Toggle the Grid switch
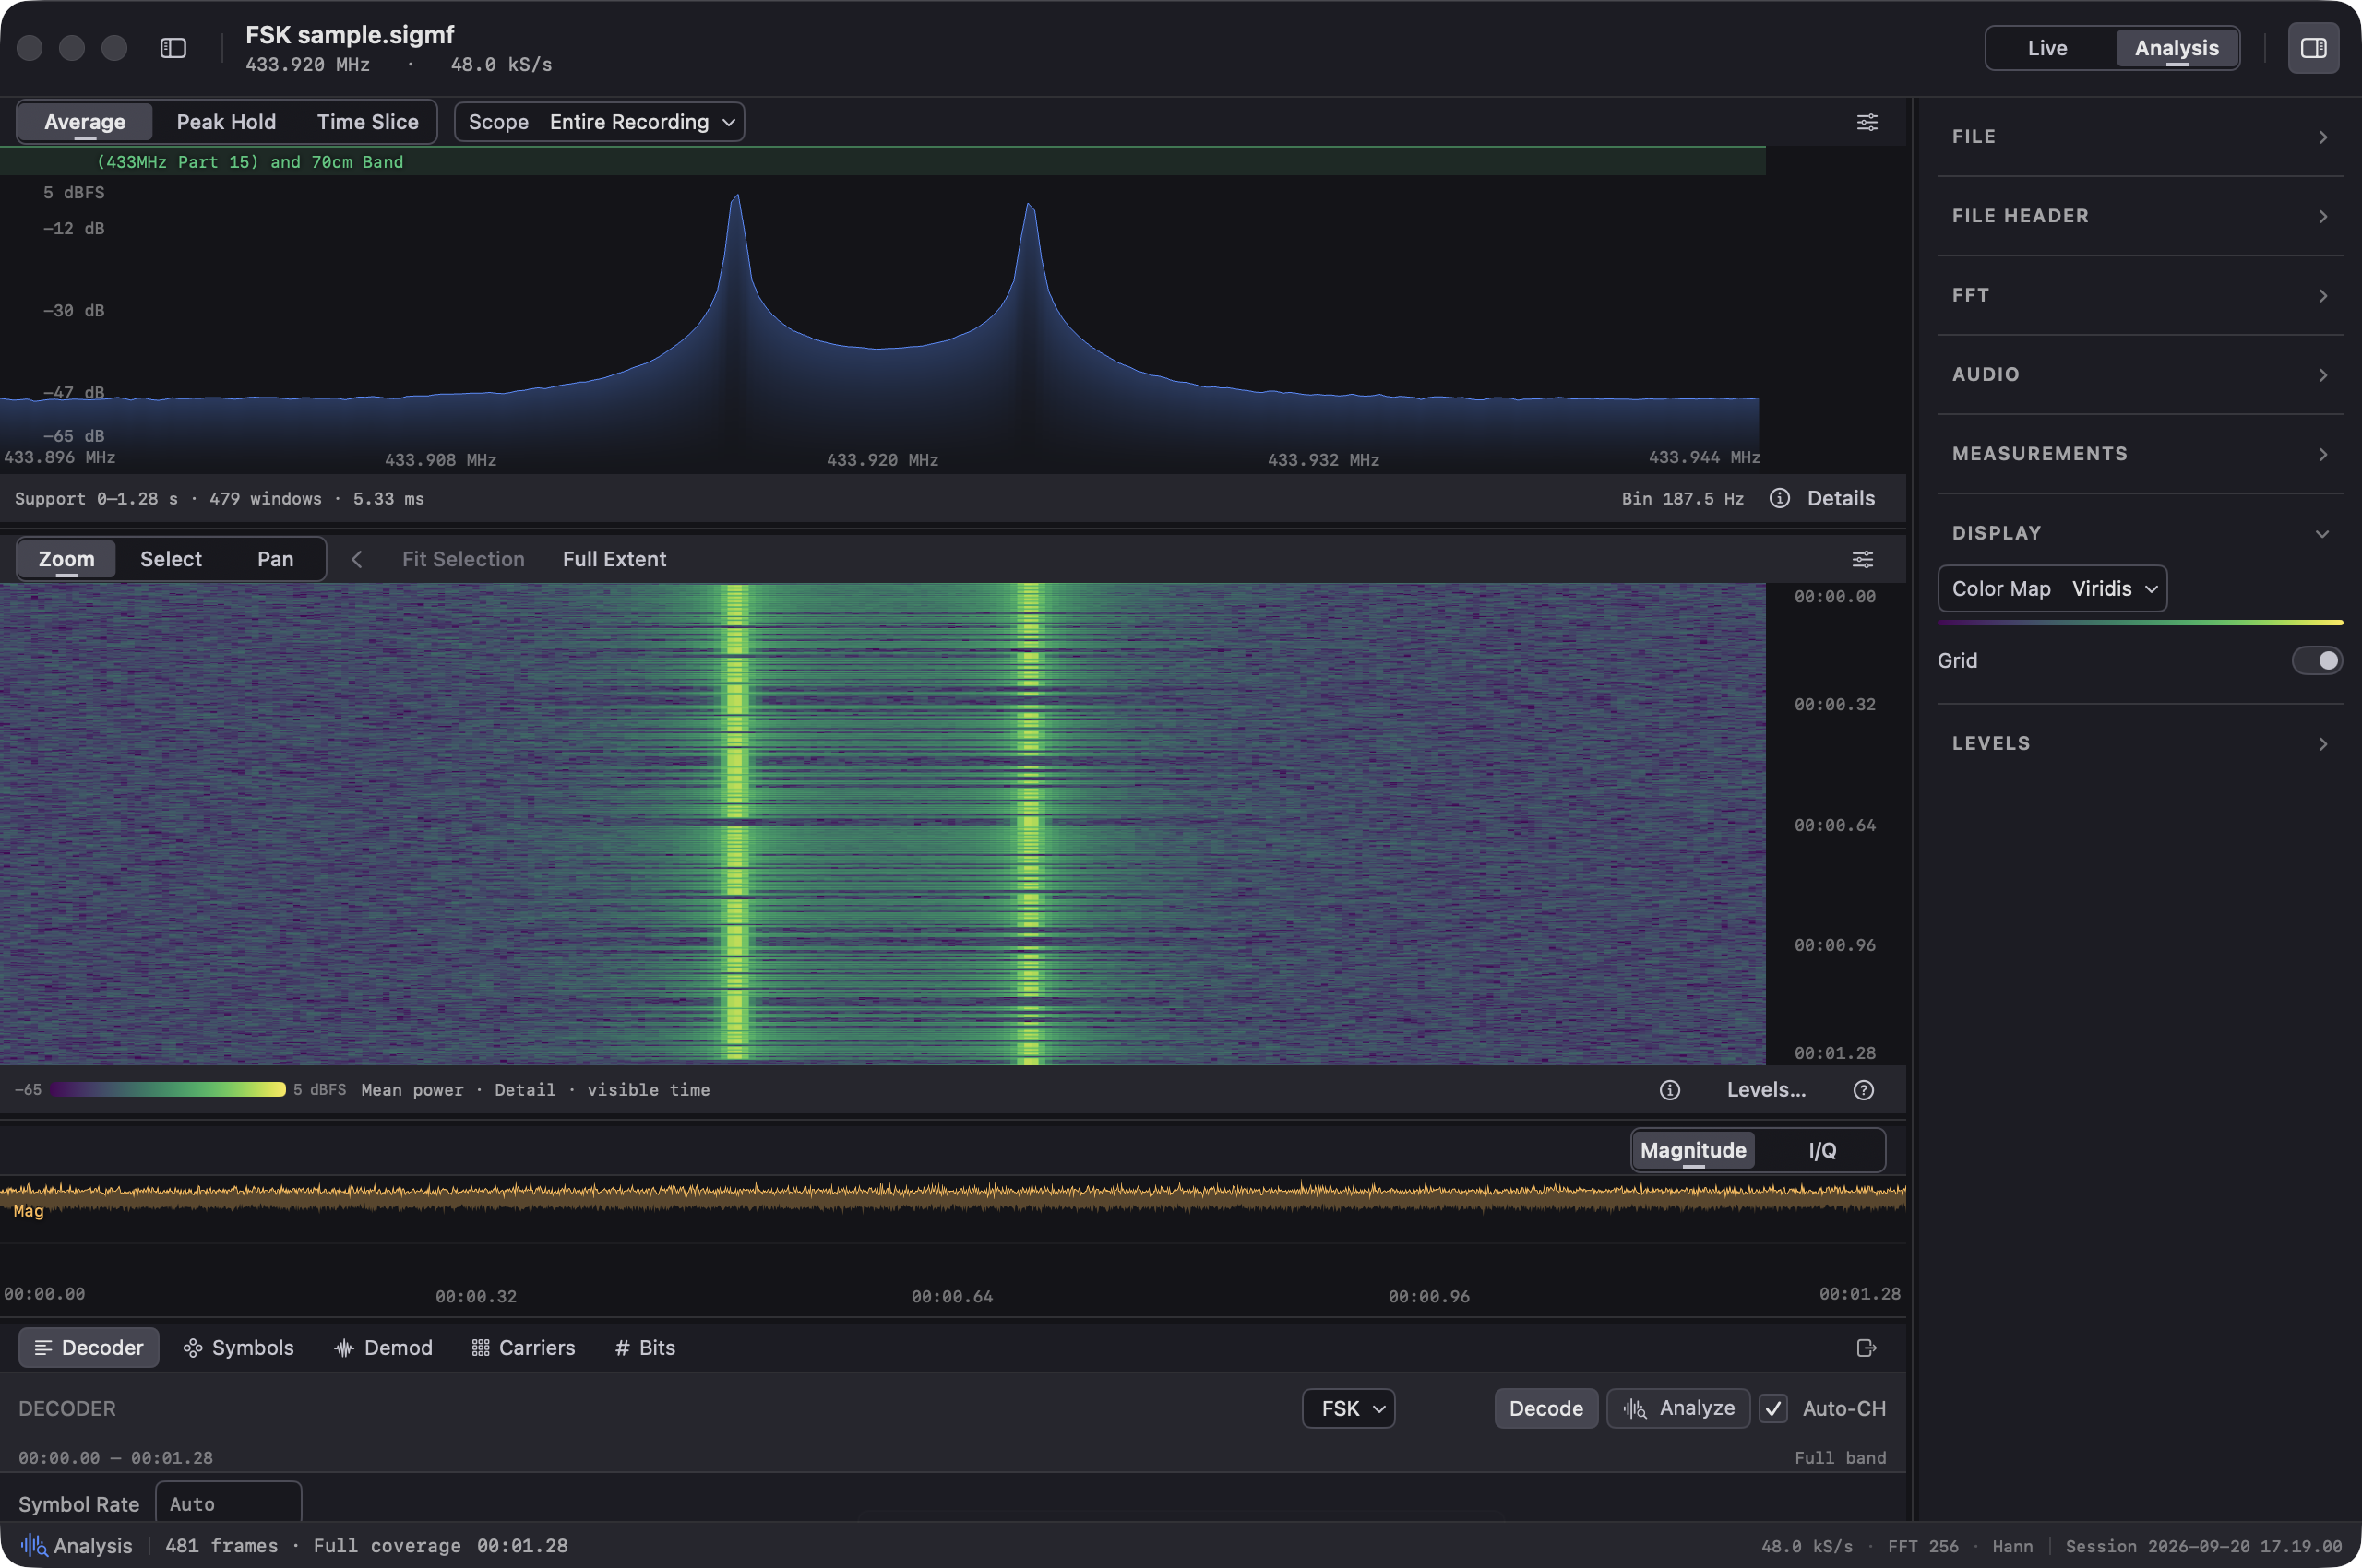The image size is (2362, 1568). coord(2316,660)
